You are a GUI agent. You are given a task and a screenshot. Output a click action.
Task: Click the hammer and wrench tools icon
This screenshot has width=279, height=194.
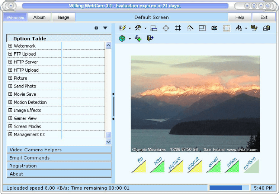tap(138, 28)
